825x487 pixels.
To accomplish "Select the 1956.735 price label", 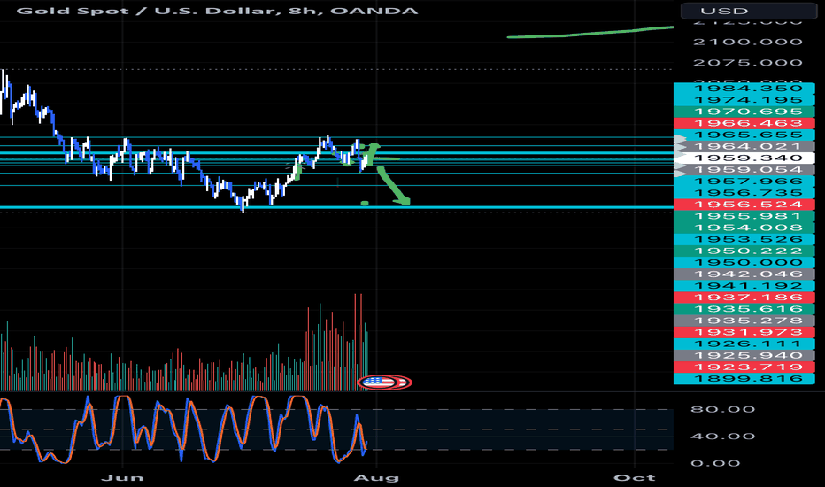I will (x=744, y=193).
